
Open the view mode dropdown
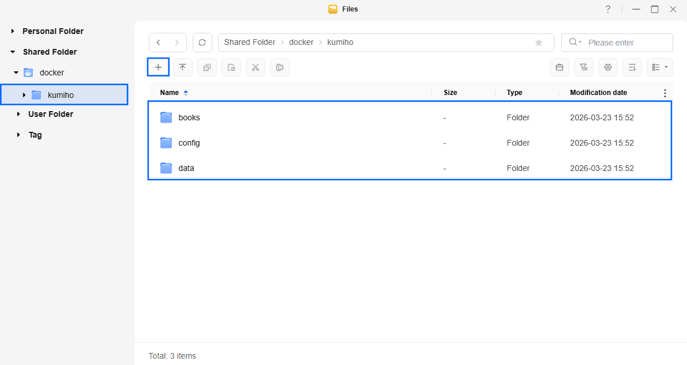coord(660,67)
